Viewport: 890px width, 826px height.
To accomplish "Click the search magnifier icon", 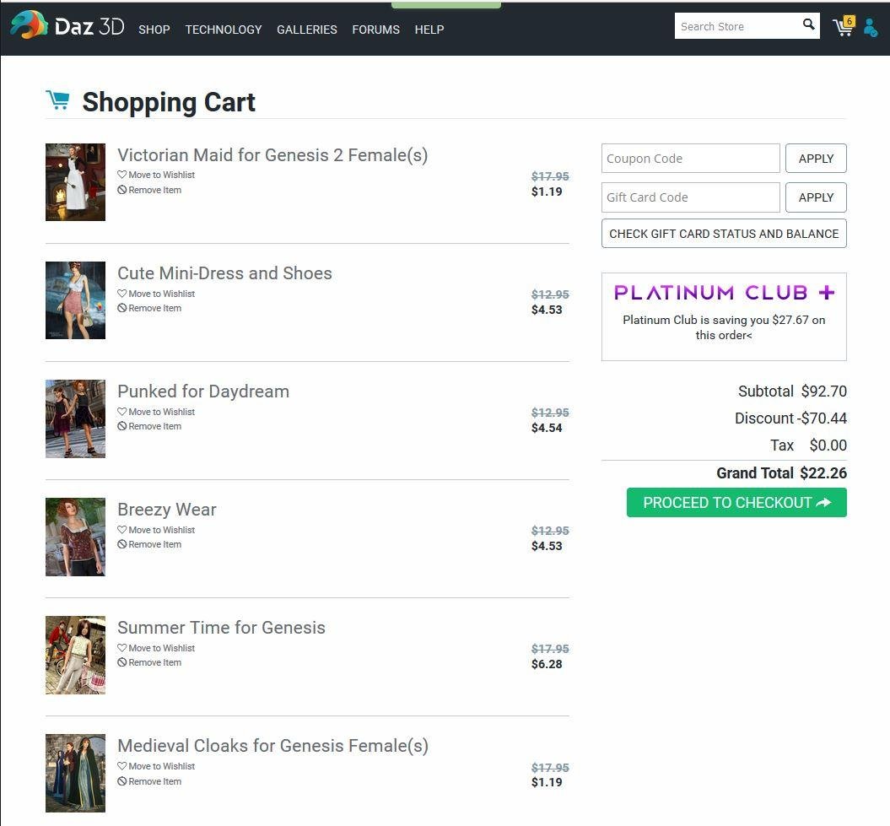I will 808,25.
